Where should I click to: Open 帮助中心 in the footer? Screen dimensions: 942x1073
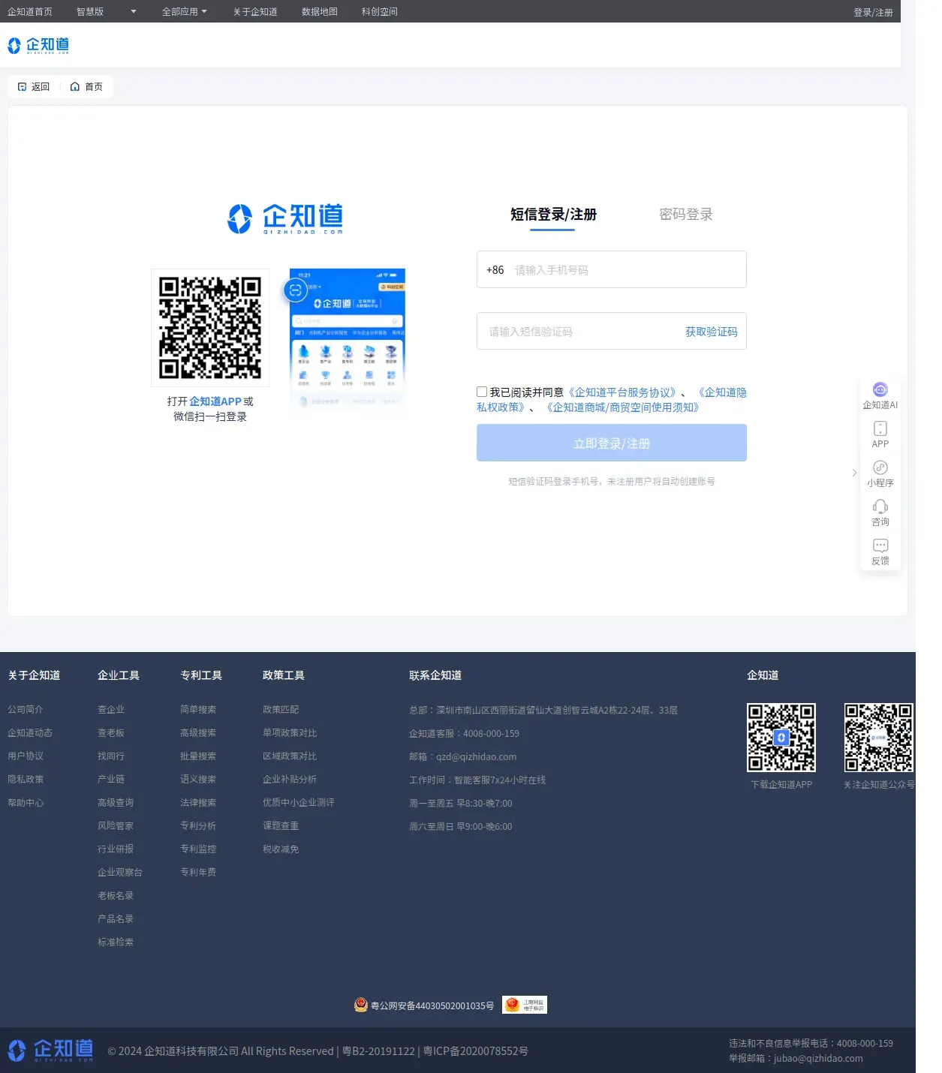click(26, 802)
